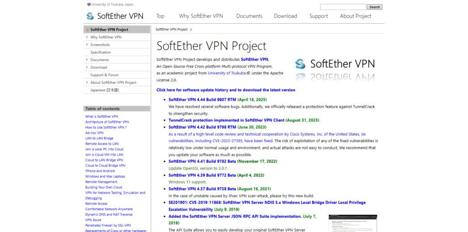Click the University of Tsukuba crest icon
Screen dimensions: 468x232
tap(89, 5)
